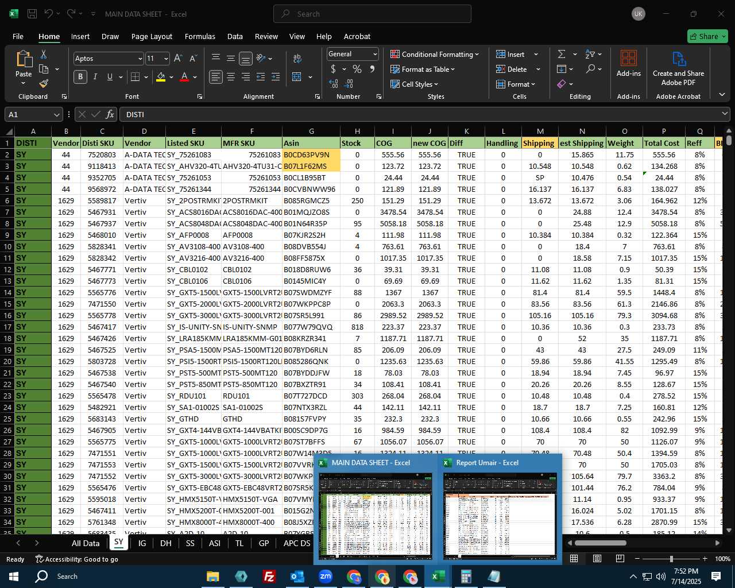Toggle Middle Align vertical alignment
Screen dimensions: 735x588
point(231,58)
